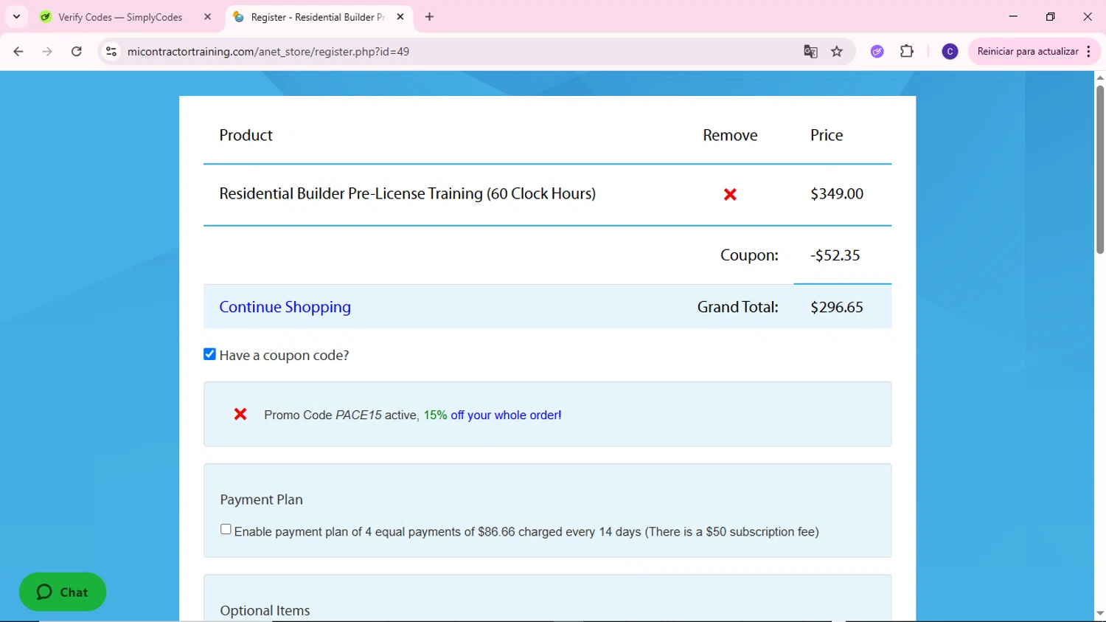
Task: Click the scrollbar down arrow
Action: click(1100, 614)
